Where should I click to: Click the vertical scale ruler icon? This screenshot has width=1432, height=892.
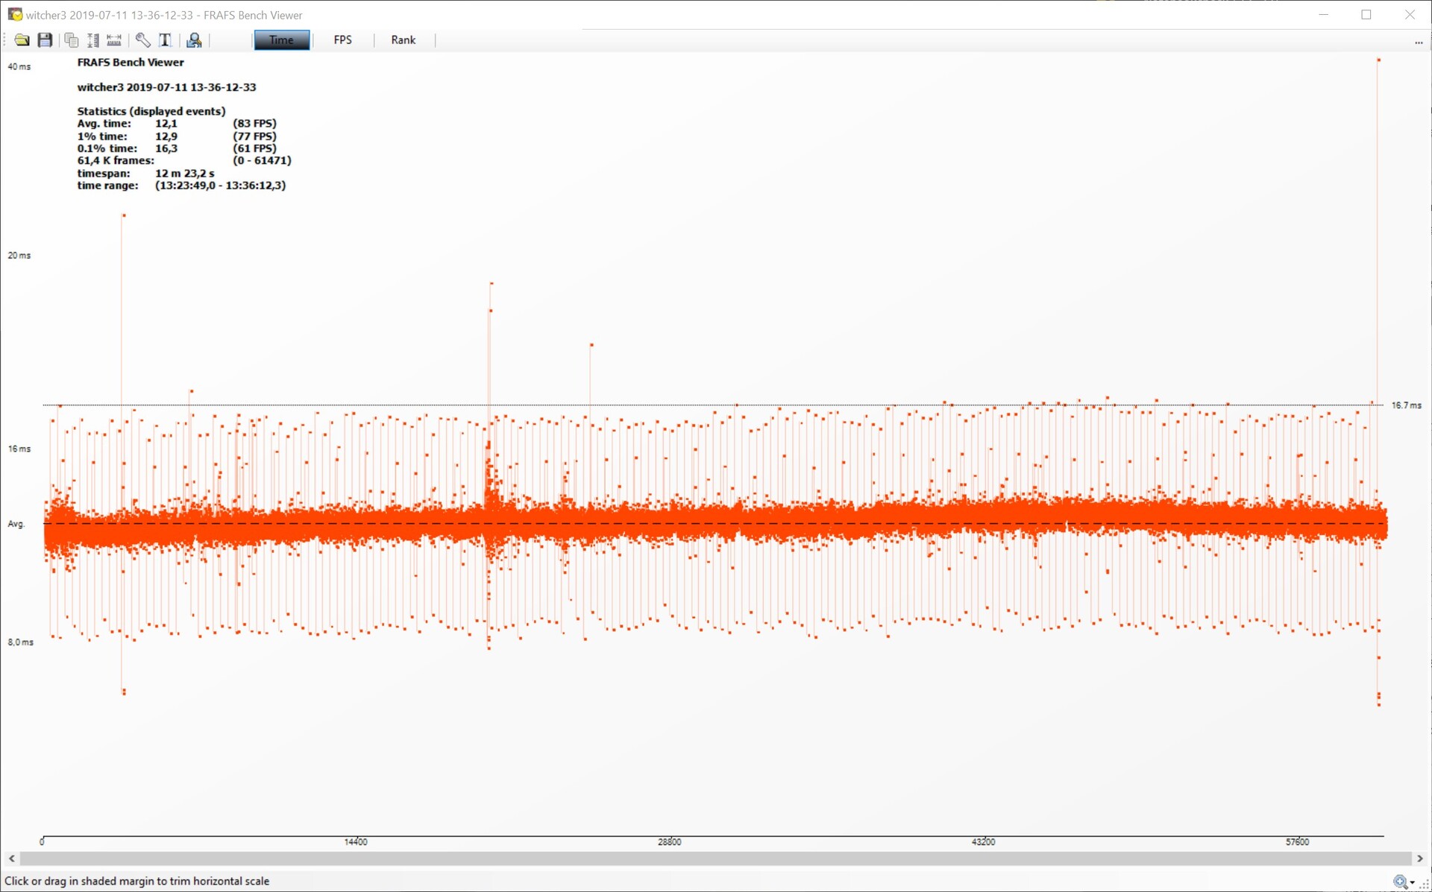pos(92,40)
